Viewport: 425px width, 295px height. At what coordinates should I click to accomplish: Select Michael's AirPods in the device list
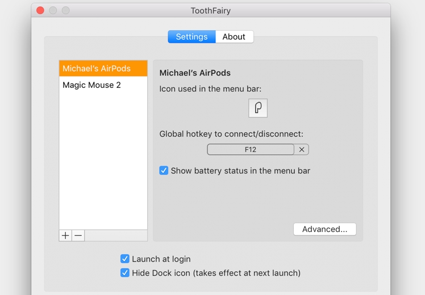(97, 69)
